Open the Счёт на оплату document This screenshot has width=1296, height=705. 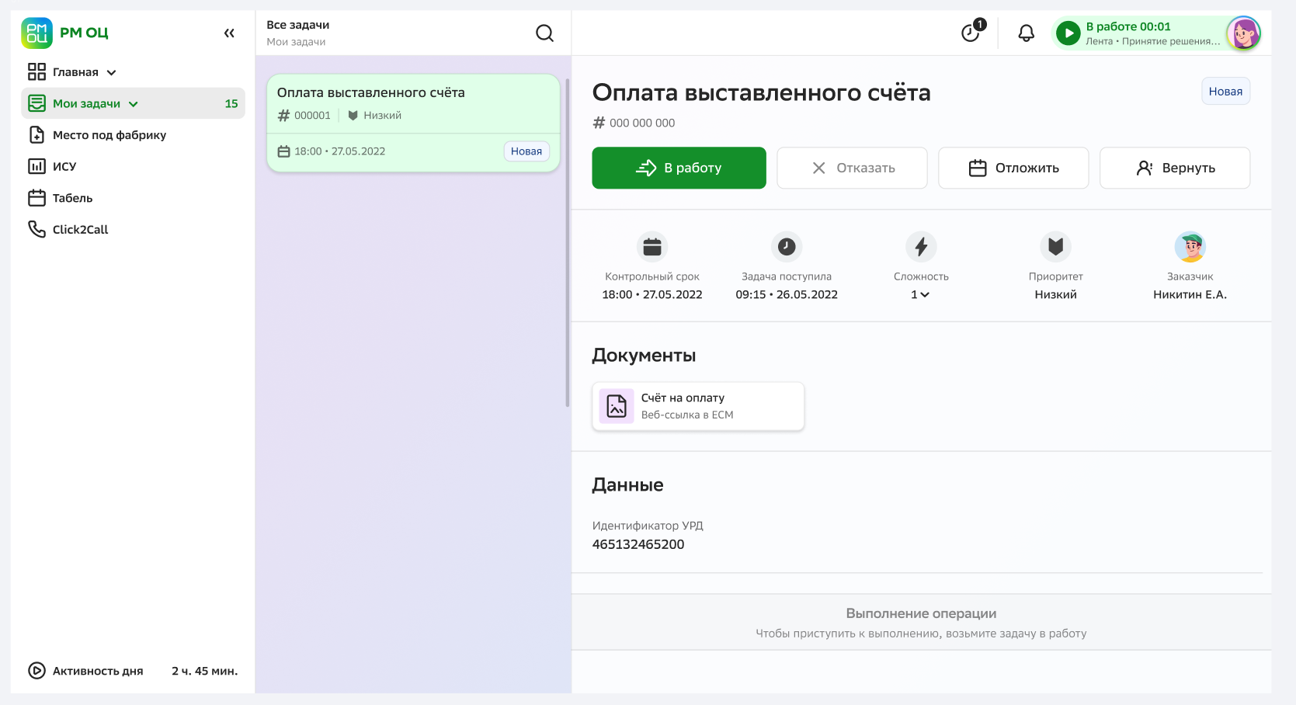coord(697,406)
